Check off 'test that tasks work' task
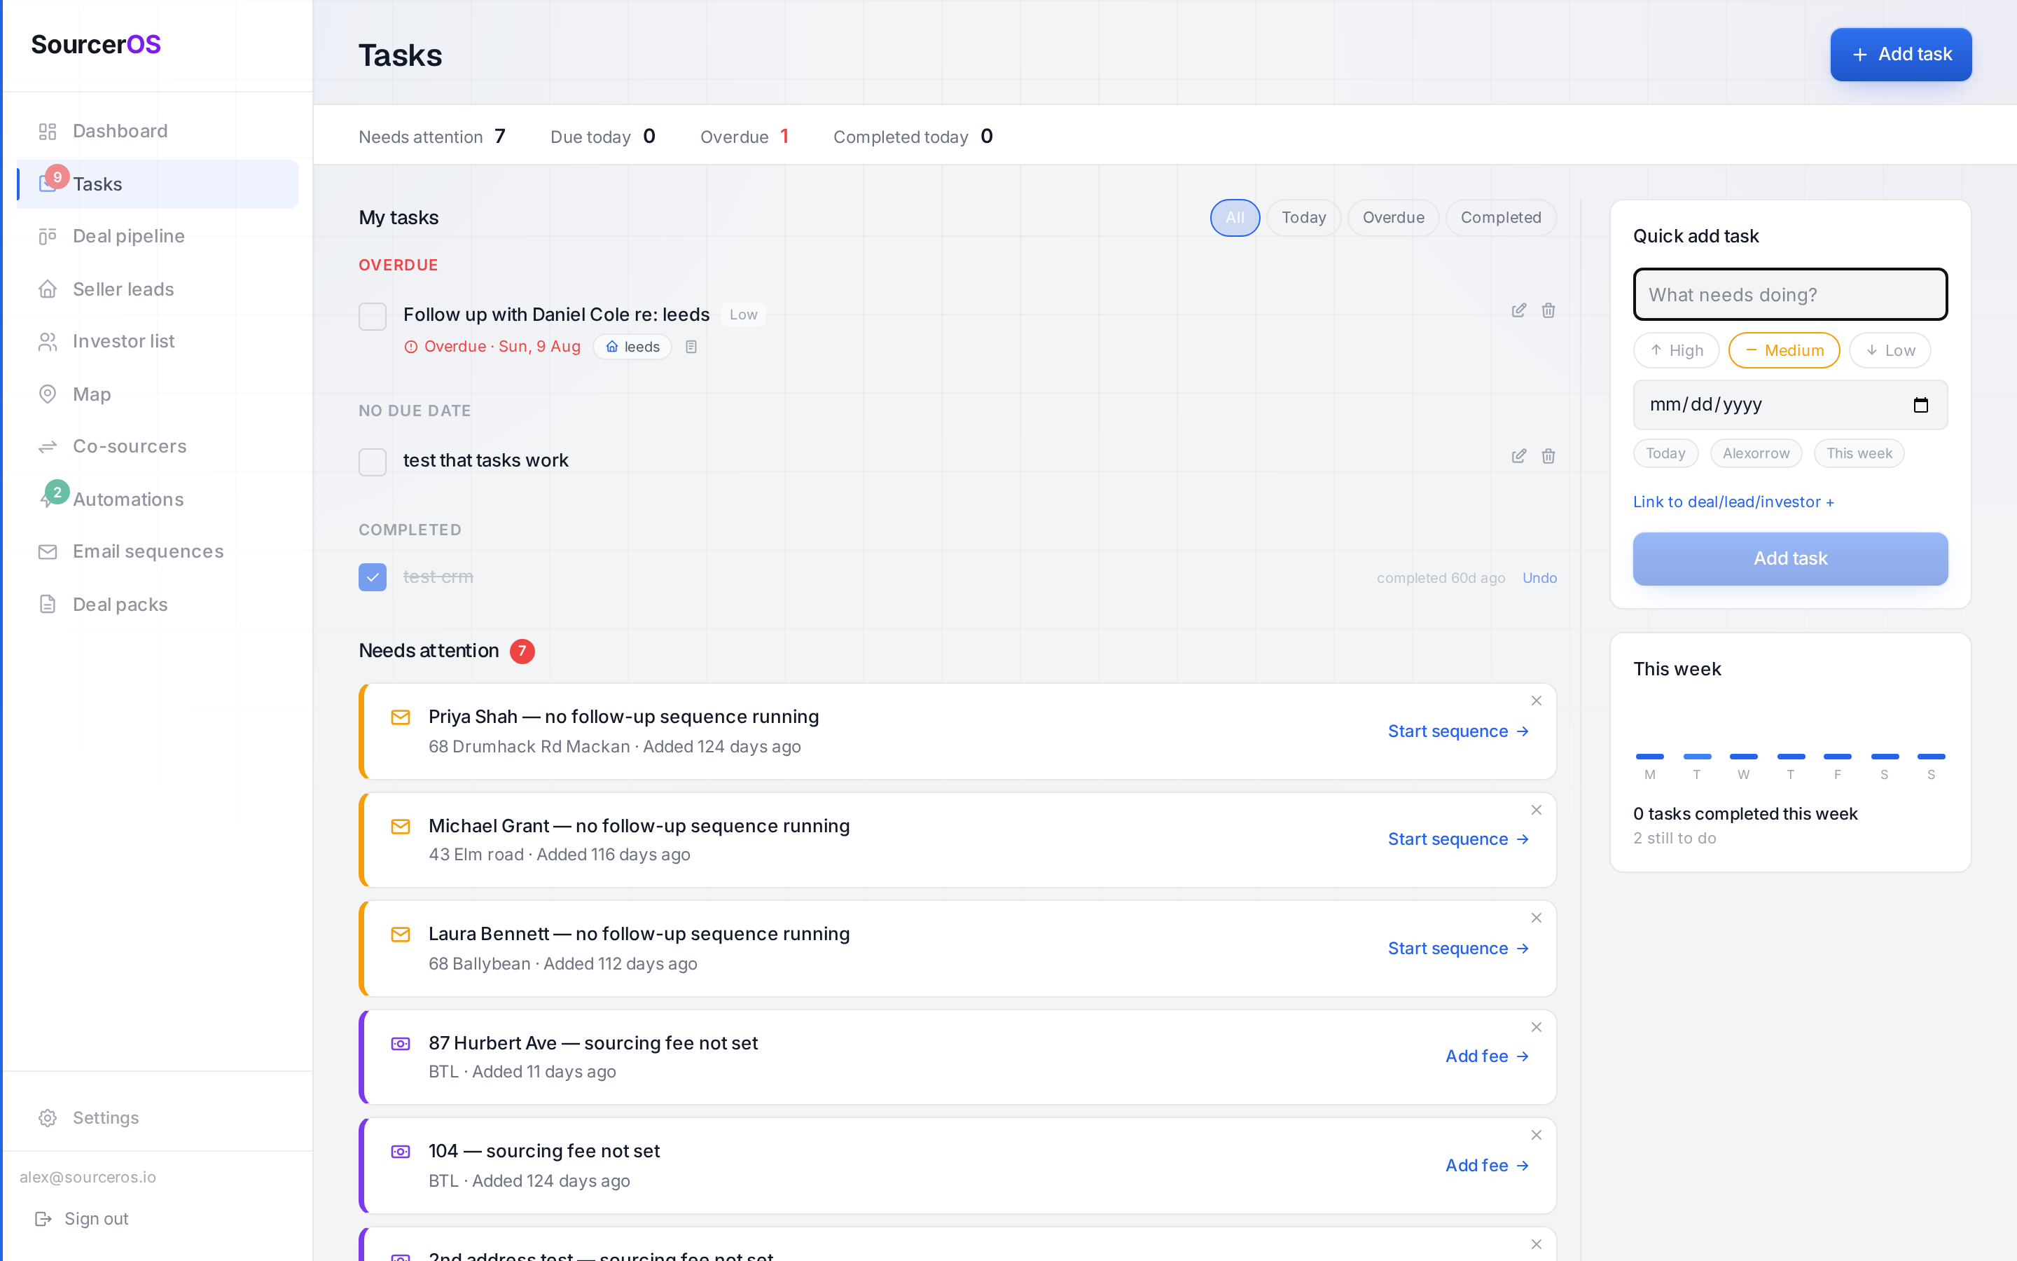The height and width of the screenshot is (1261, 2017). tap(373, 461)
